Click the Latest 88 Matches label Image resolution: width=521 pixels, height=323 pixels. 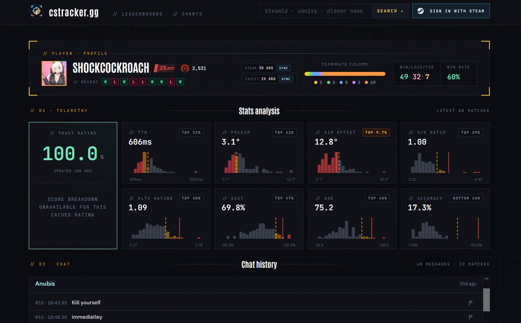(x=463, y=111)
